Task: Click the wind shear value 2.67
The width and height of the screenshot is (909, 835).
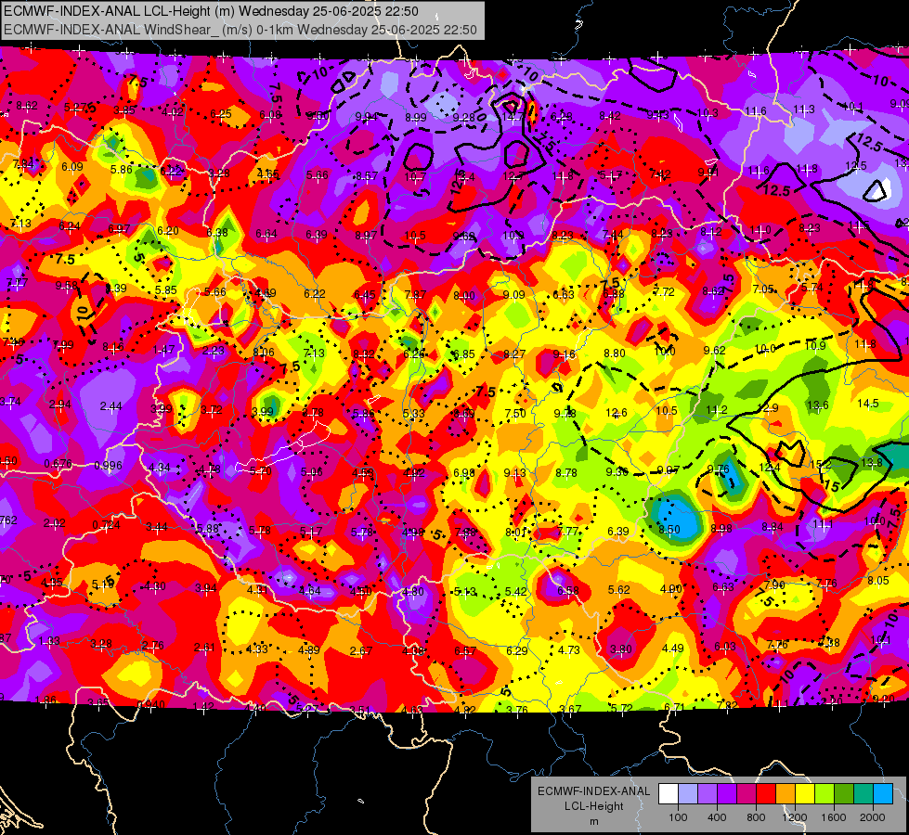Action: [x=360, y=650]
